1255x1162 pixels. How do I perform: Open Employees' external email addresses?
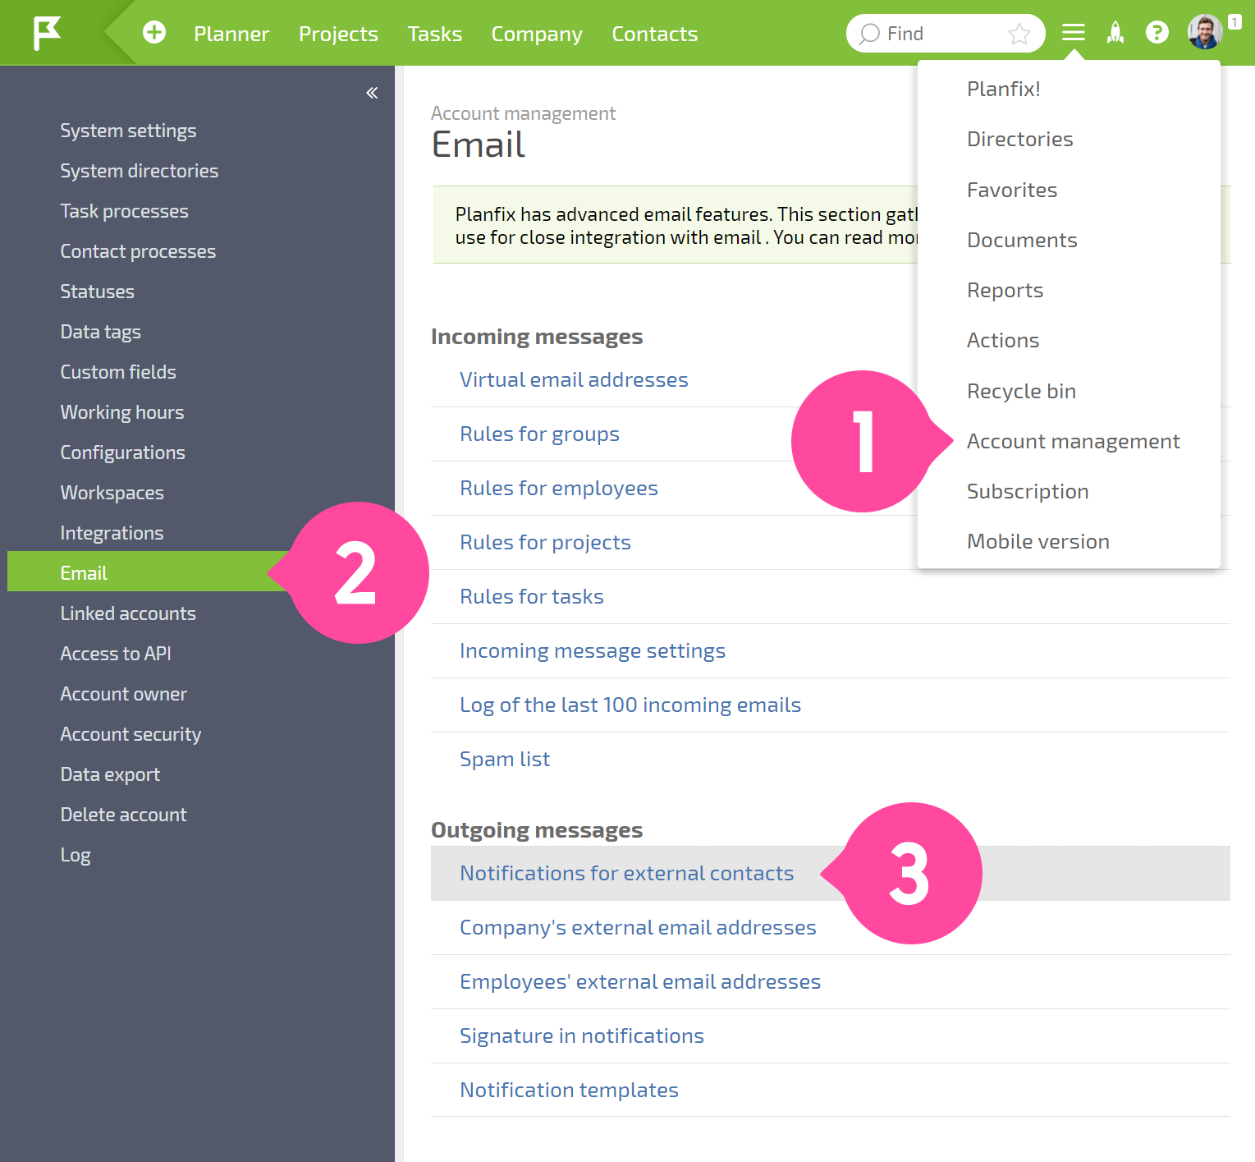point(640,981)
